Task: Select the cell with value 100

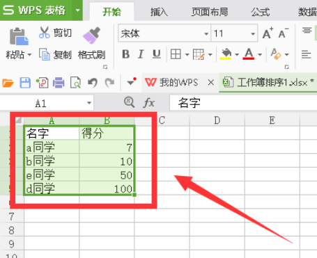Action: coord(107,188)
